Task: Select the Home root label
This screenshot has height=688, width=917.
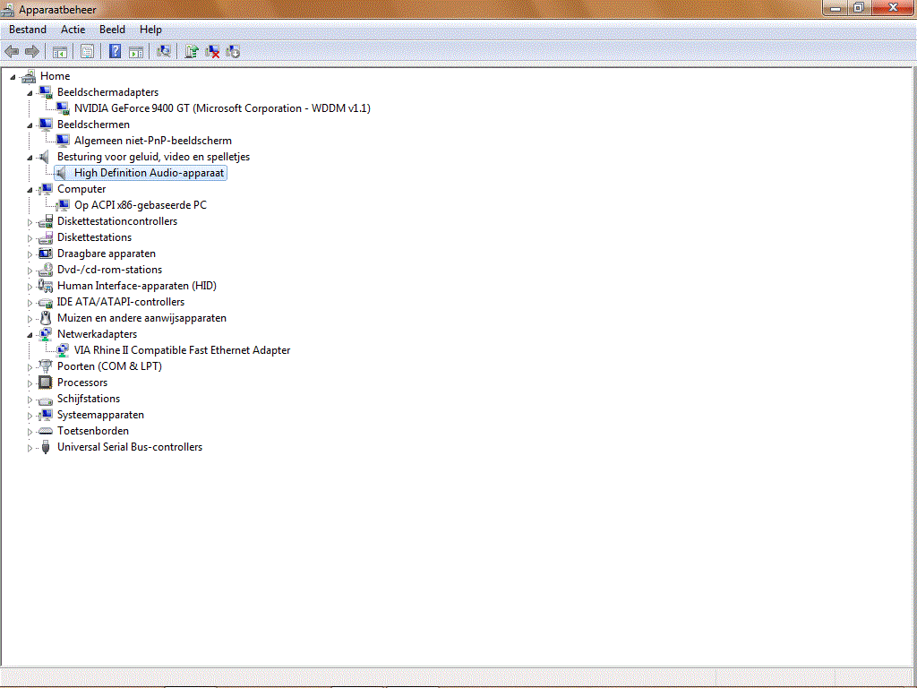Action: tap(55, 76)
